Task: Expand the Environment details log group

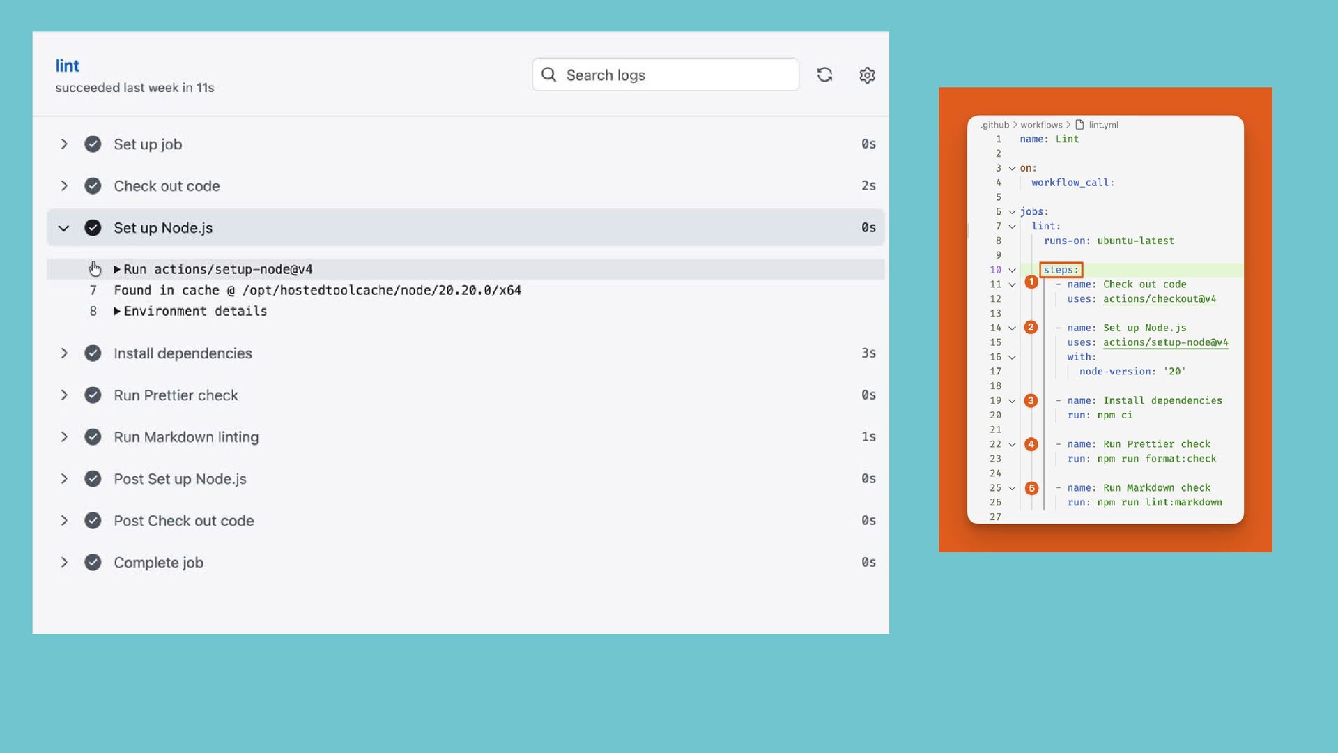Action: pos(117,311)
